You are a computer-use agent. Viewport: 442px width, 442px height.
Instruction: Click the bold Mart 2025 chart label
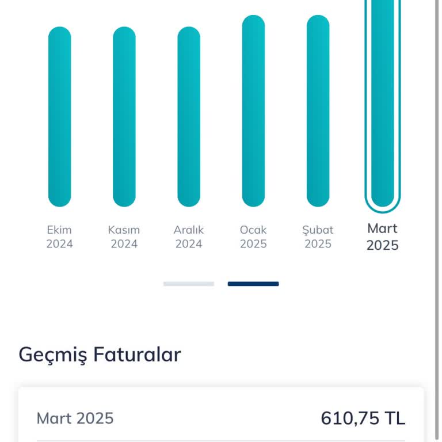pos(383,237)
